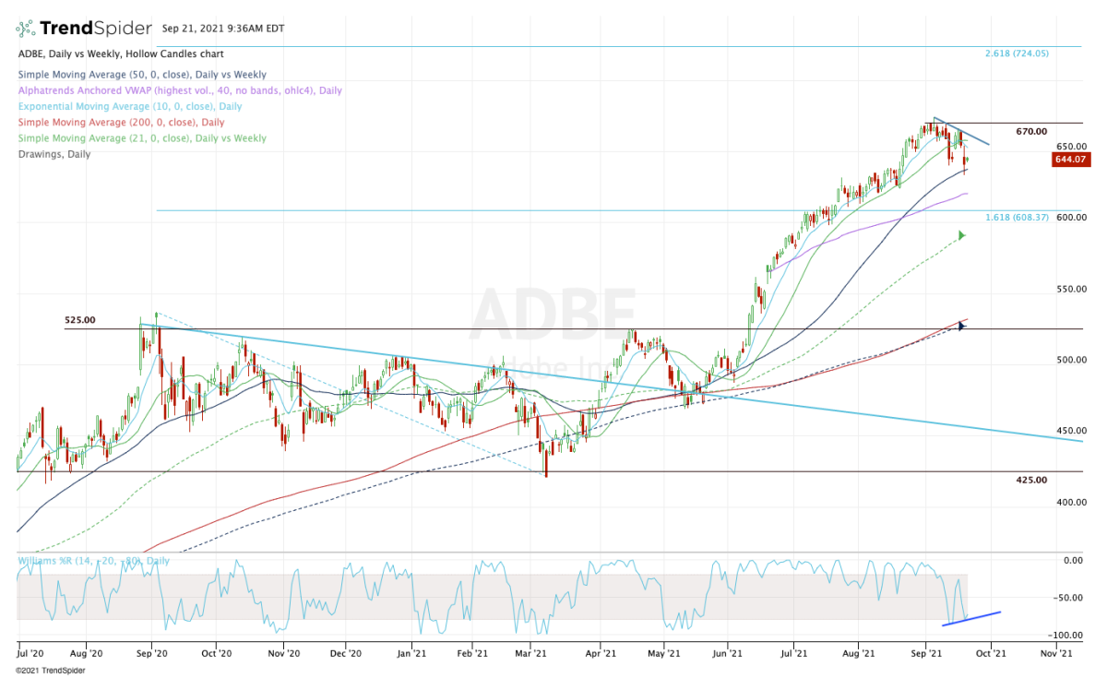This screenshot has width=1107, height=678.
Task: Click the 'Jan '21' date axis label
Action: [x=411, y=653]
